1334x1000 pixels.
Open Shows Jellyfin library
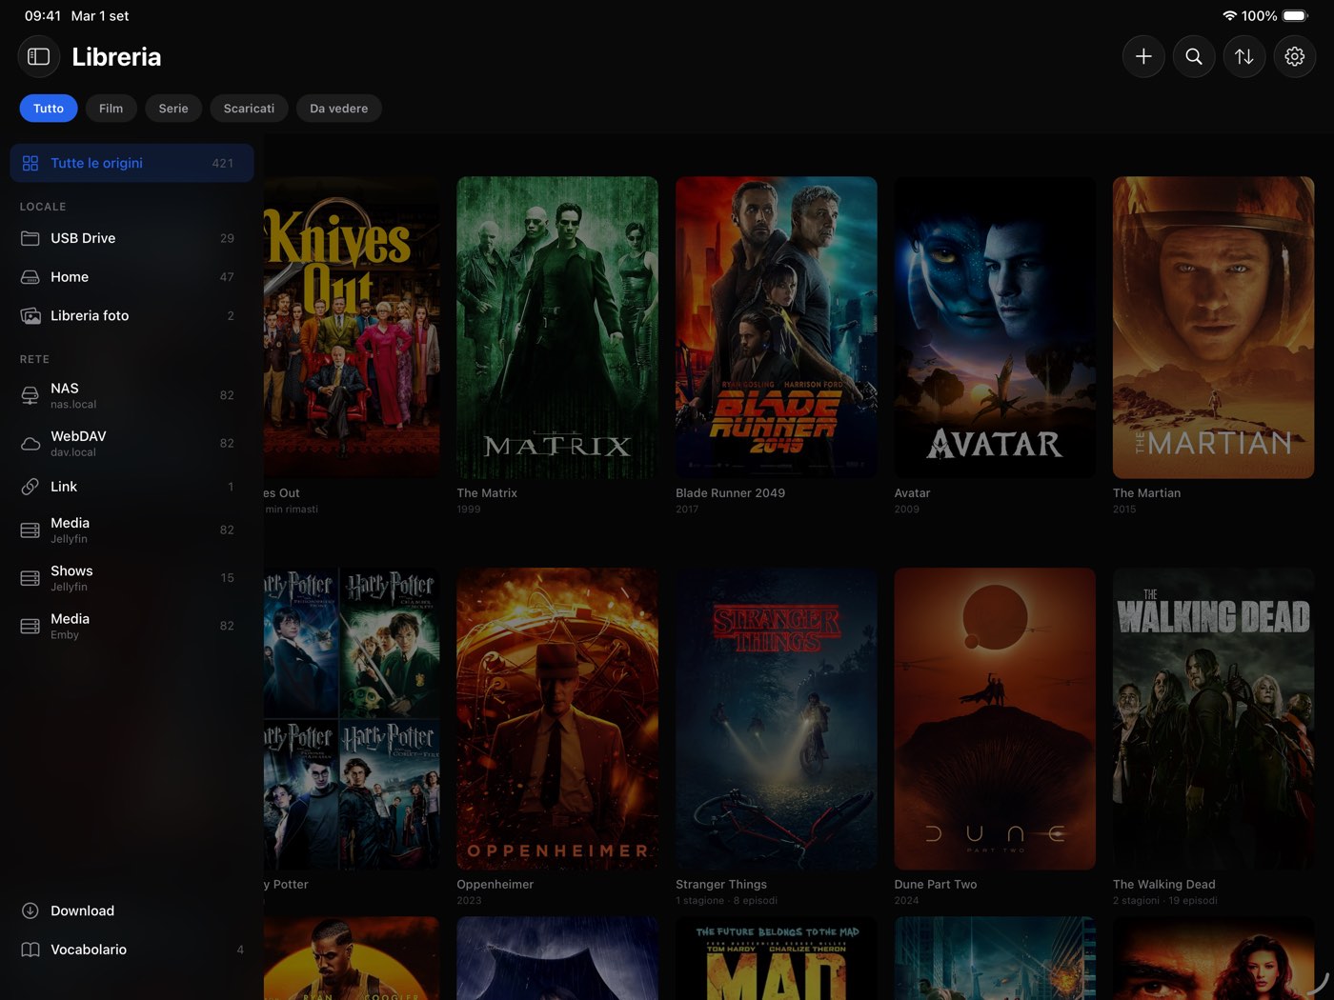pyautogui.click(x=132, y=578)
